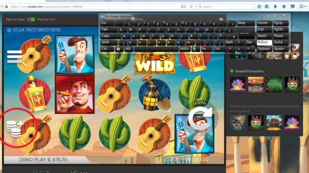Open Opțiuni on the On-Screen Keyboard
This screenshot has width=309, height=173.
click(264, 49)
